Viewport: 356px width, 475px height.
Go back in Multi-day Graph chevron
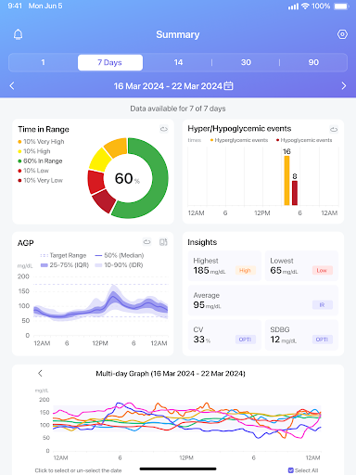point(40,373)
